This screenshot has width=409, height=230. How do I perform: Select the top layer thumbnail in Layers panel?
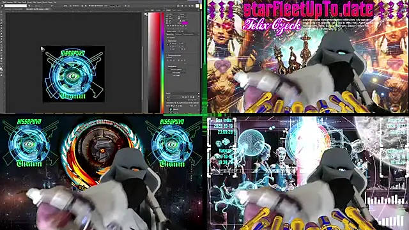[171, 109]
